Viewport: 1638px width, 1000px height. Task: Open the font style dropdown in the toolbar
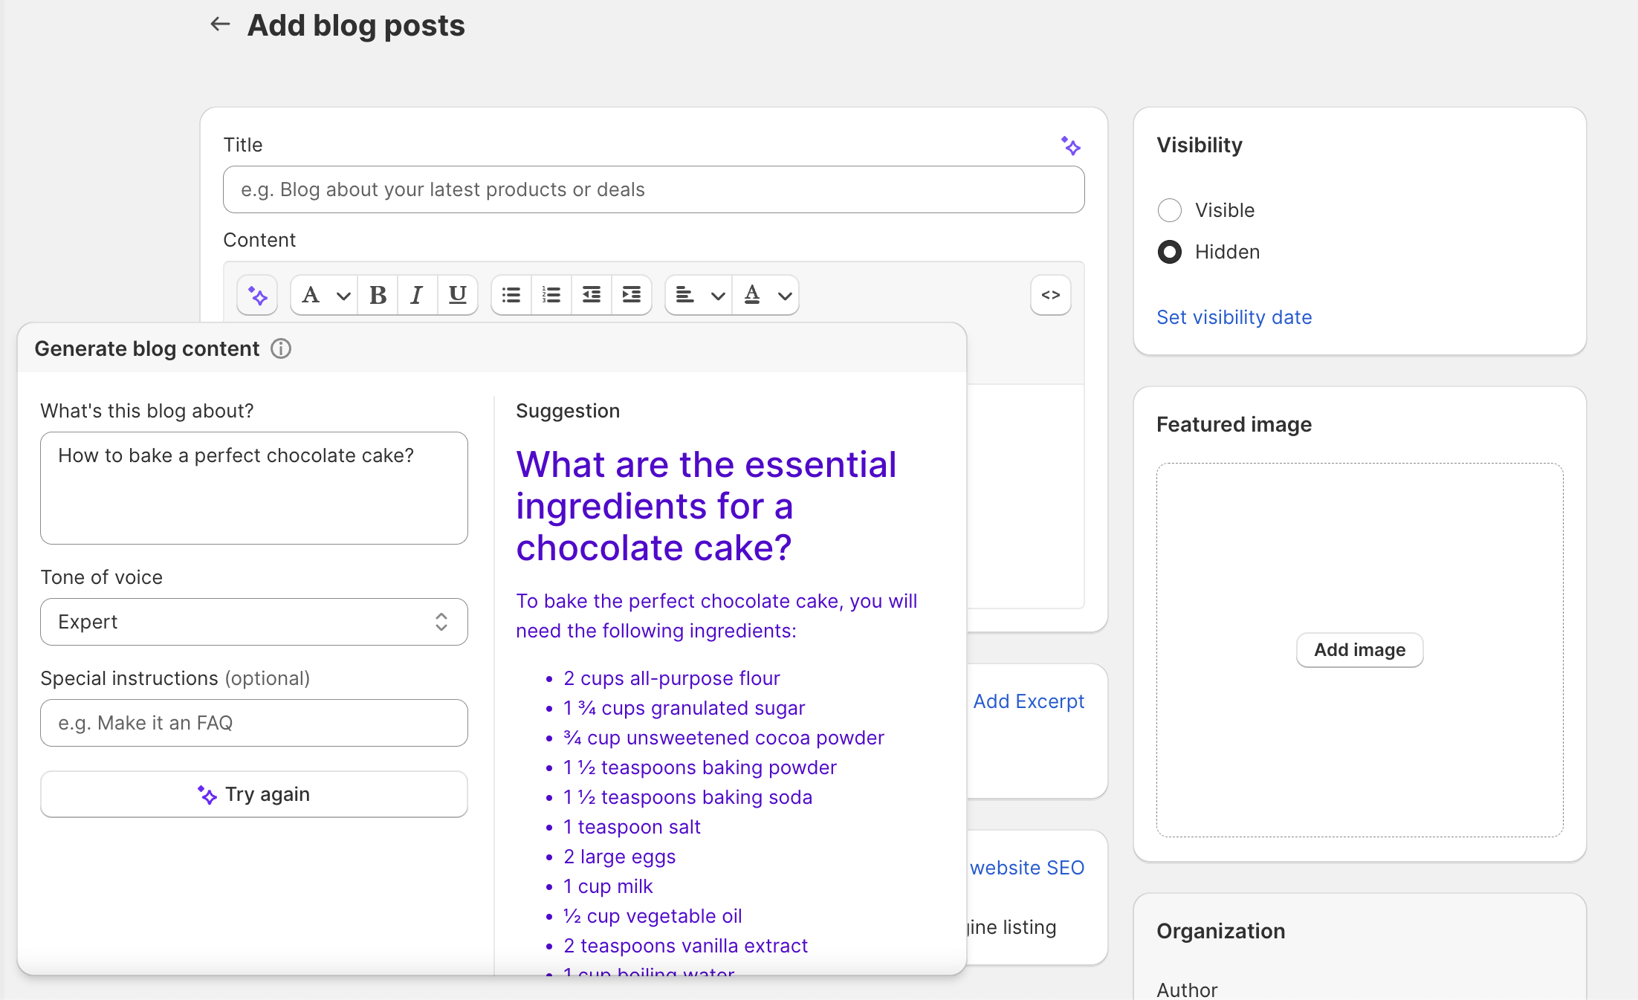click(x=323, y=295)
